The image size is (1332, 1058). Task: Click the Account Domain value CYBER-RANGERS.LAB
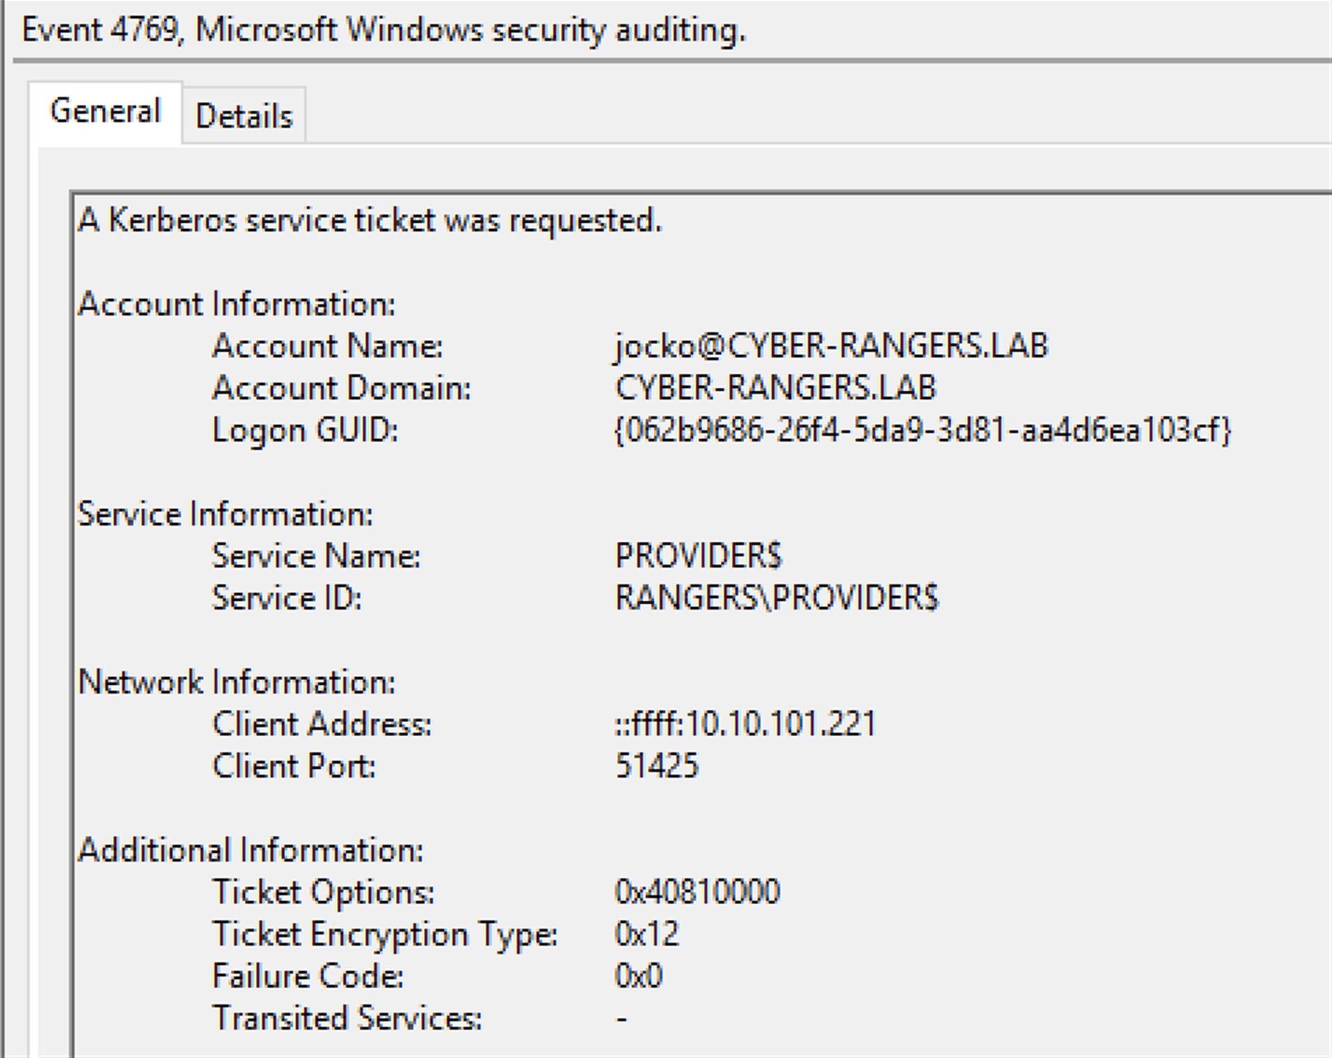(775, 387)
